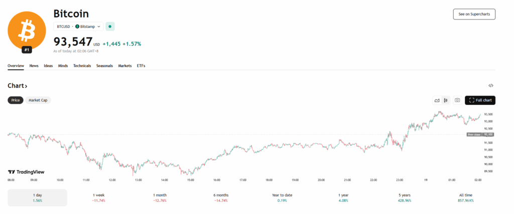Screen dimensions: 514x214
Task: Open the Technicals tab
Action: 82,65
